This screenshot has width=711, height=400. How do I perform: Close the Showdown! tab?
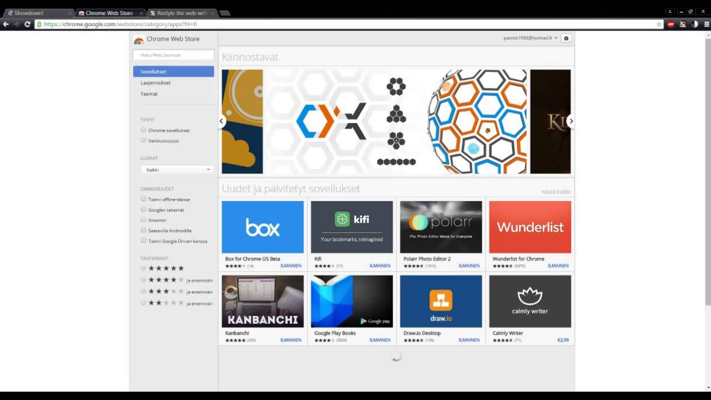click(x=70, y=13)
